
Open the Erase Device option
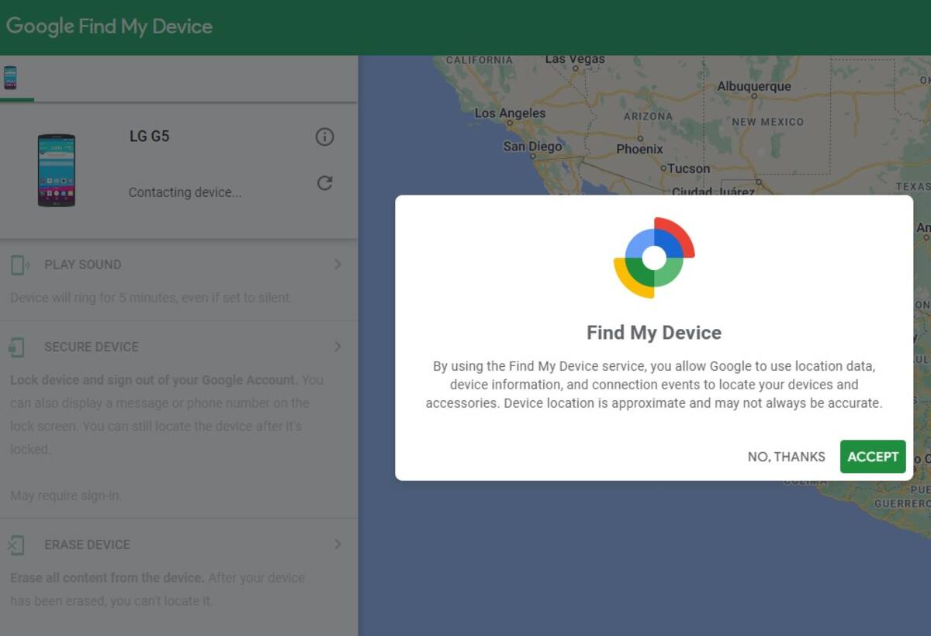87,545
